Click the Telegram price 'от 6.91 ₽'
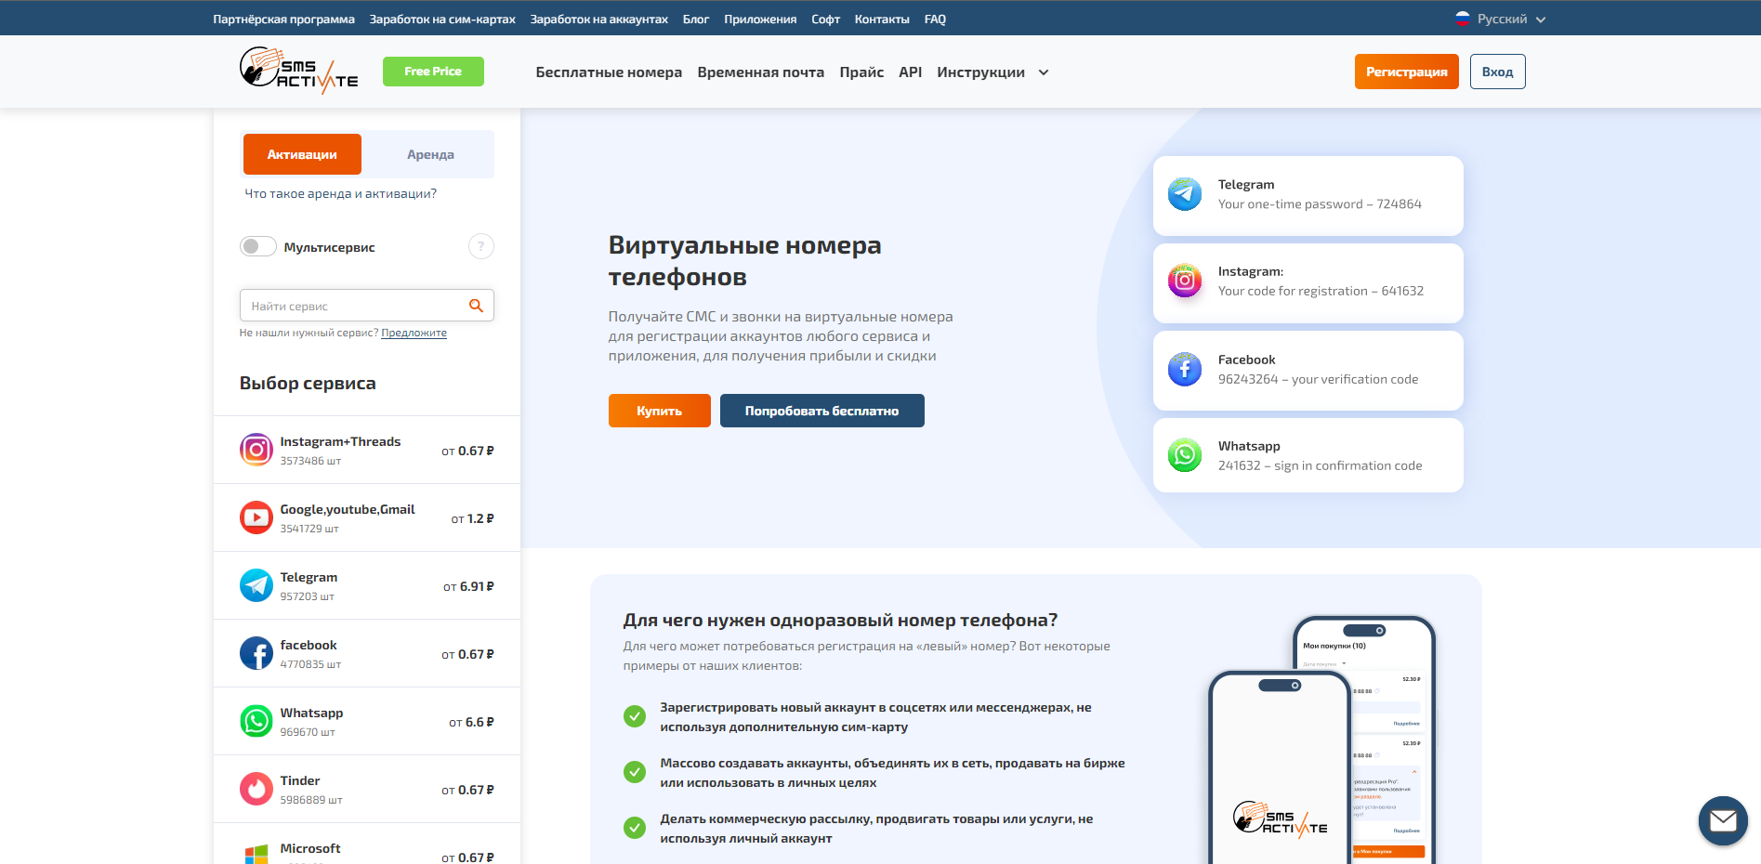Screen dimensions: 1761x864 pyautogui.click(x=468, y=586)
